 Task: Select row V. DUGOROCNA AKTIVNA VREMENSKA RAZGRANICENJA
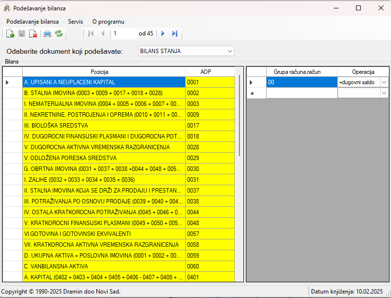(104, 147)
